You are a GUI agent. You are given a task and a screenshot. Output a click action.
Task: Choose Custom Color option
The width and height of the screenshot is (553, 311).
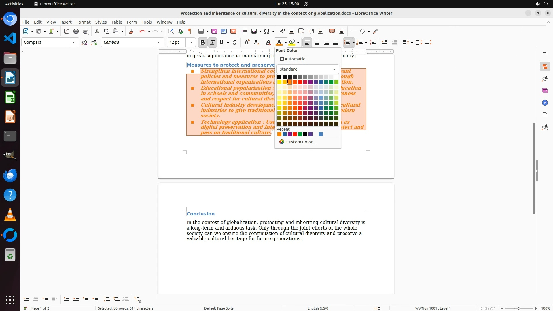(x=301, y=142)
